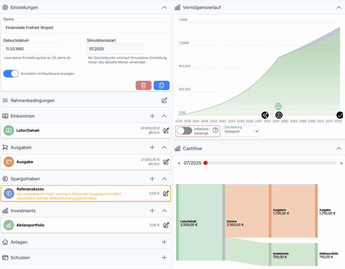Click the Lohn/Gehalt Sankey node
Screen dimensions: 345x269
coord(177,222)
